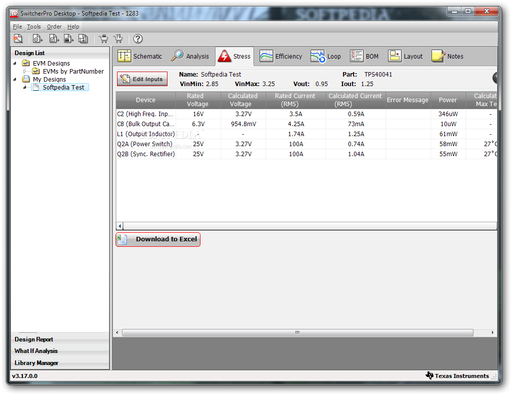512x395 pixels.
Task: Click the Texas Instruments logo
Action: [429, 375]
